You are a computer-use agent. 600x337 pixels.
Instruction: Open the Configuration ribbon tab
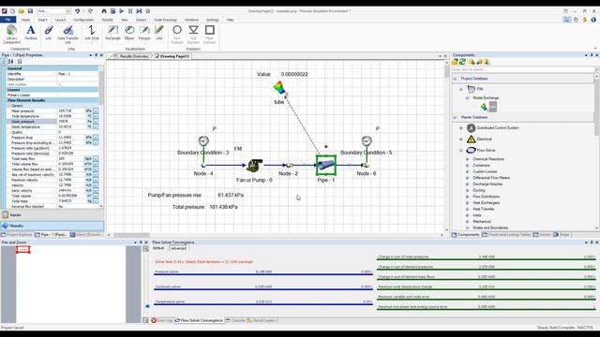click(83, 20)
